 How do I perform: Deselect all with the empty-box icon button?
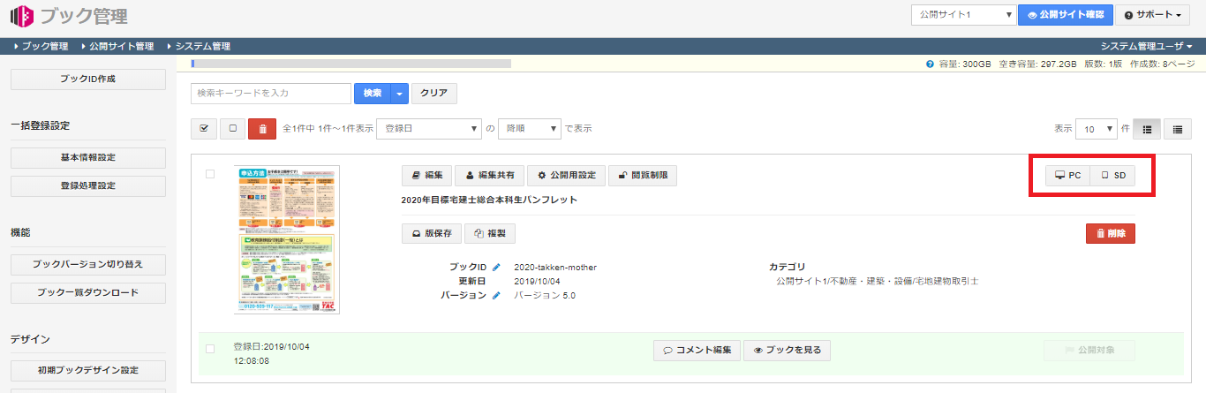point(233,128)
